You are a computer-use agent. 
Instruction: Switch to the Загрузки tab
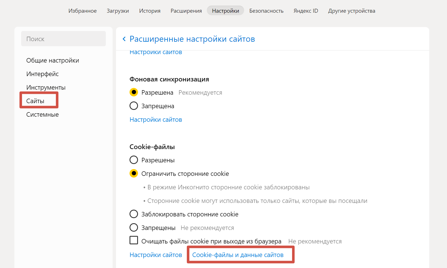118,11
